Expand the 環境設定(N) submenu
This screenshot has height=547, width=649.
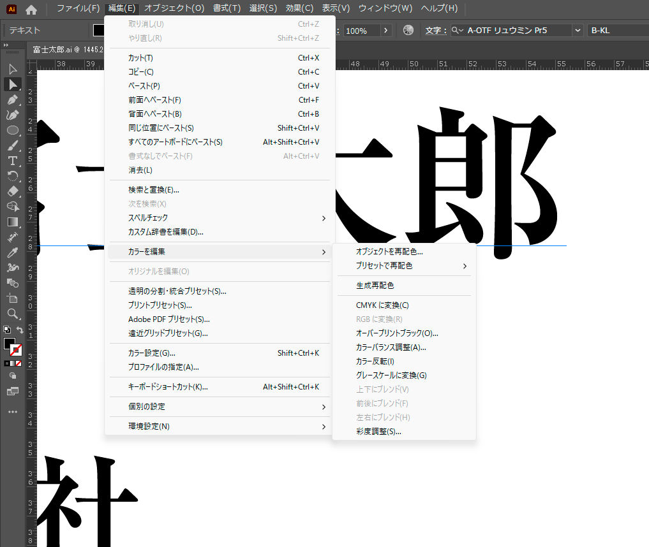[220, 427]
